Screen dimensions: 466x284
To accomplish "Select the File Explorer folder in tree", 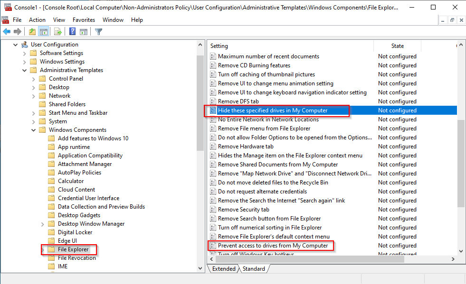I will pyautogui.click(x=73, y=249).
